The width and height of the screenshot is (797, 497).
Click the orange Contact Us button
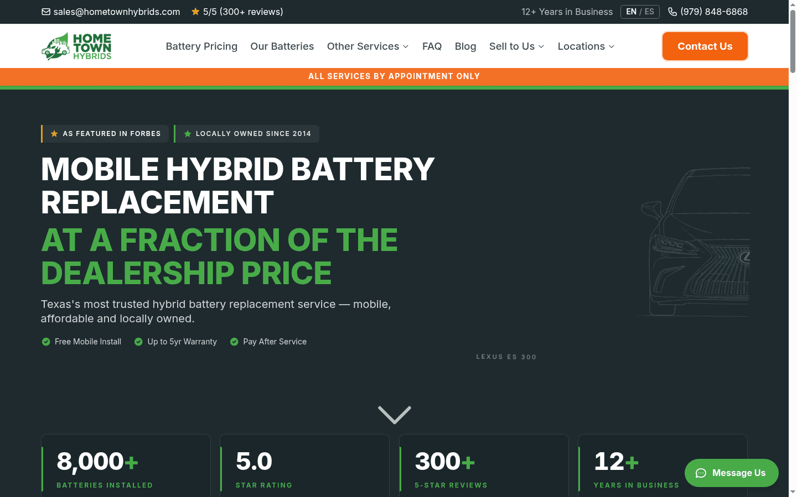pos(705,46)
